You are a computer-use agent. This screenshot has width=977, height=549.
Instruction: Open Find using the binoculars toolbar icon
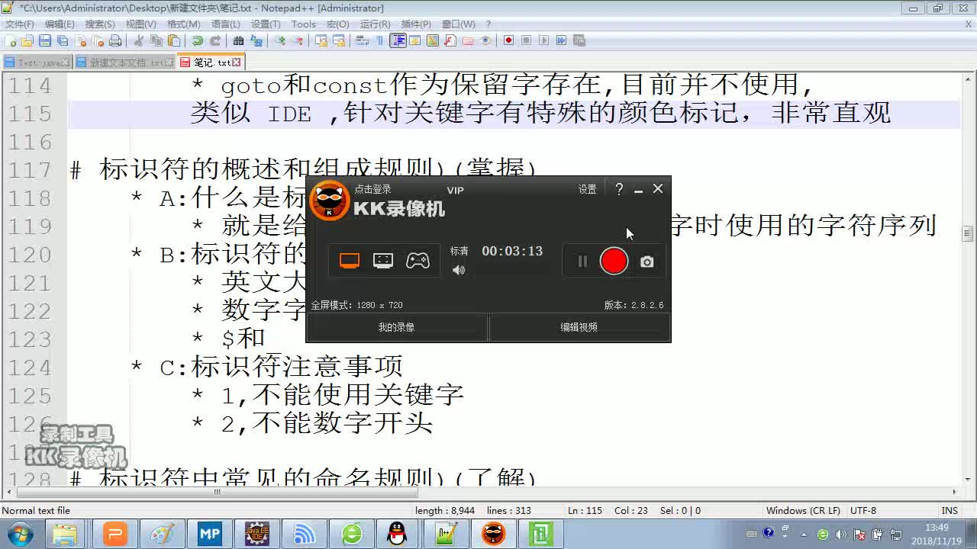(x=238, y=42)
